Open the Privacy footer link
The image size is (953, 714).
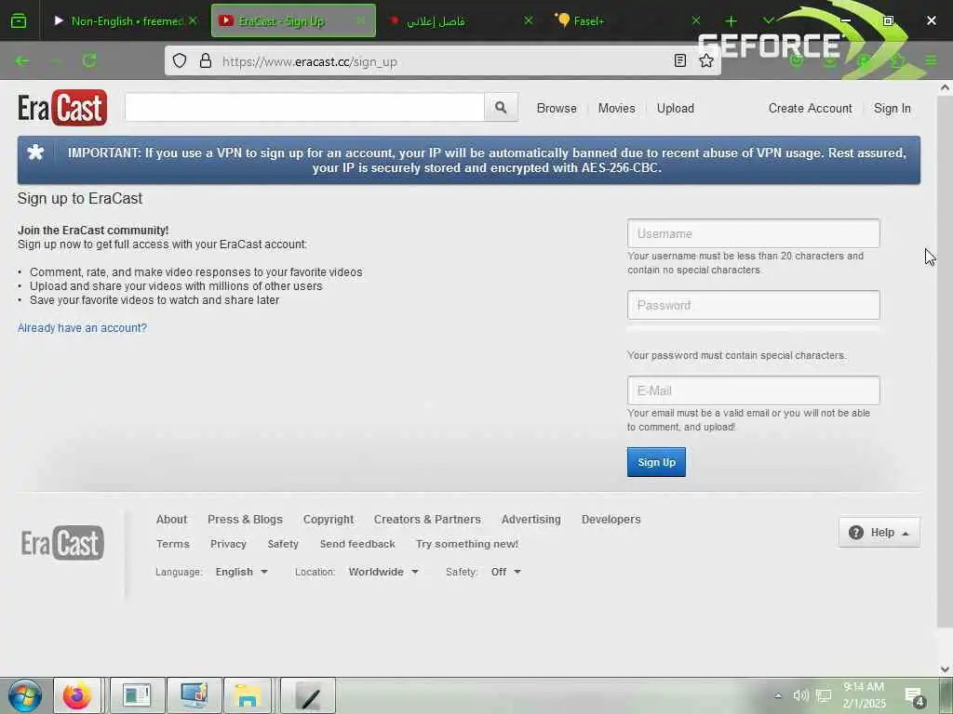point(228,544)
